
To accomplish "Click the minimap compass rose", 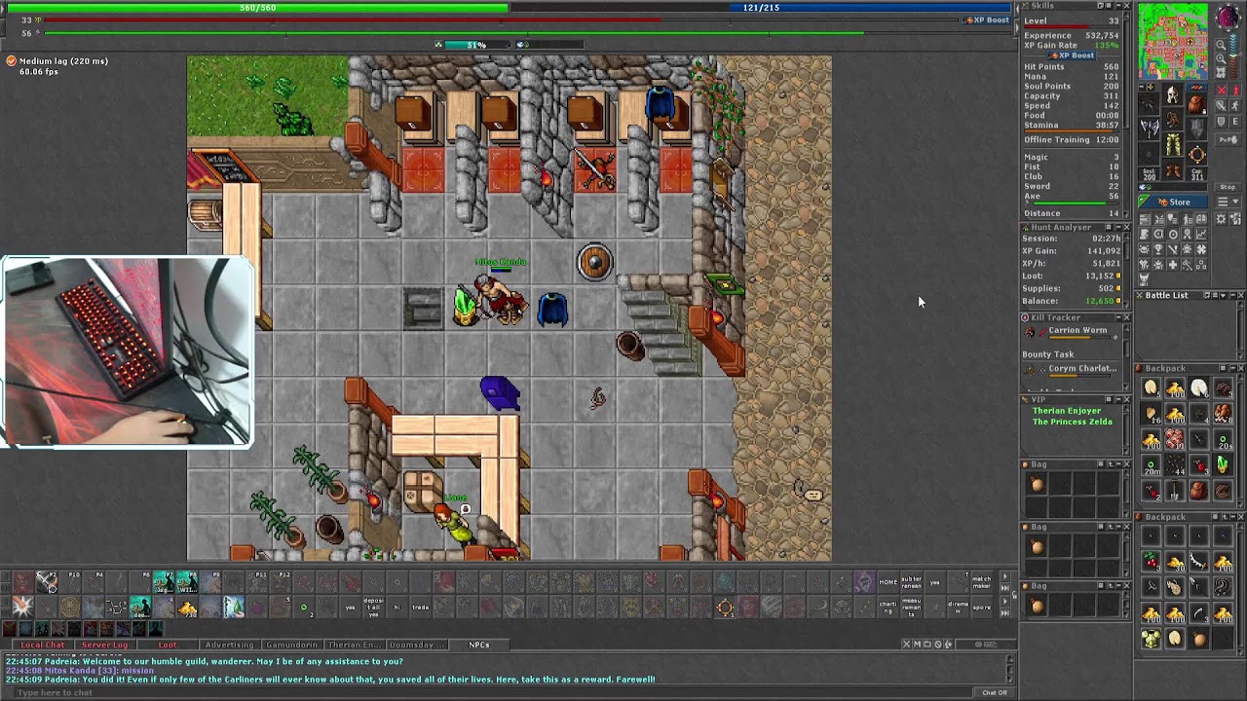I will coord(1228,19).
